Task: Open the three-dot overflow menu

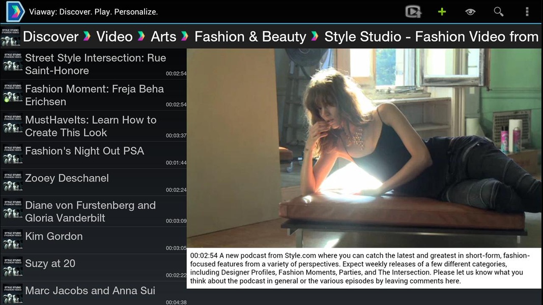Action: (x=527, y=12)
